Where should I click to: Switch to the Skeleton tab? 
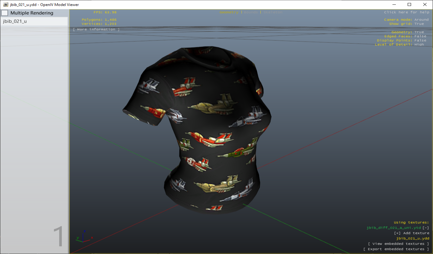pos(273,12)
